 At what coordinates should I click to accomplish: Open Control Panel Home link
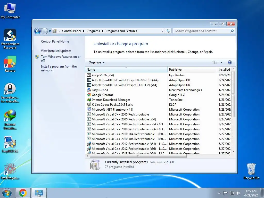pyautogui.click(x=55, y=42)
